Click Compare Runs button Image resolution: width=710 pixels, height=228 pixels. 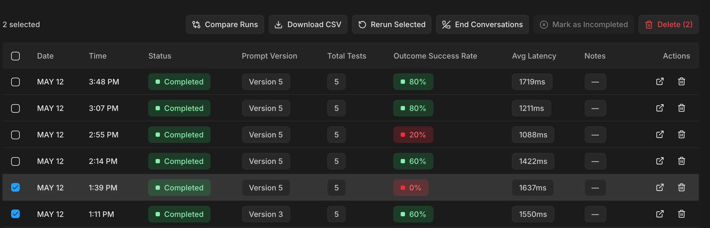click(x=225, y=24)
